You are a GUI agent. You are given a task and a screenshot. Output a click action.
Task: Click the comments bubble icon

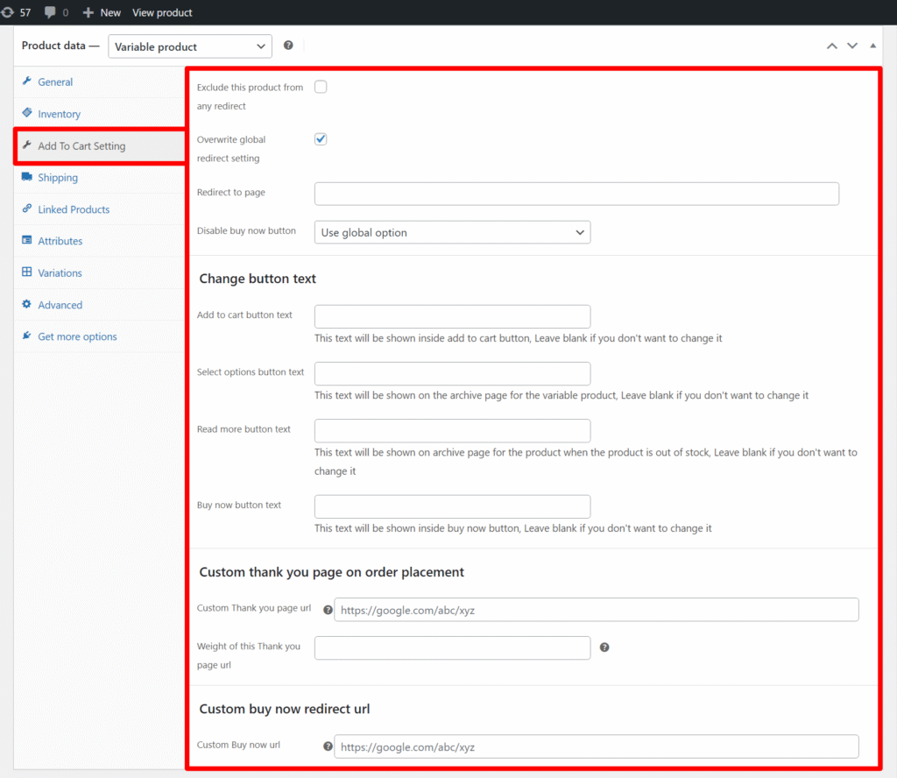tap(50, 12)
